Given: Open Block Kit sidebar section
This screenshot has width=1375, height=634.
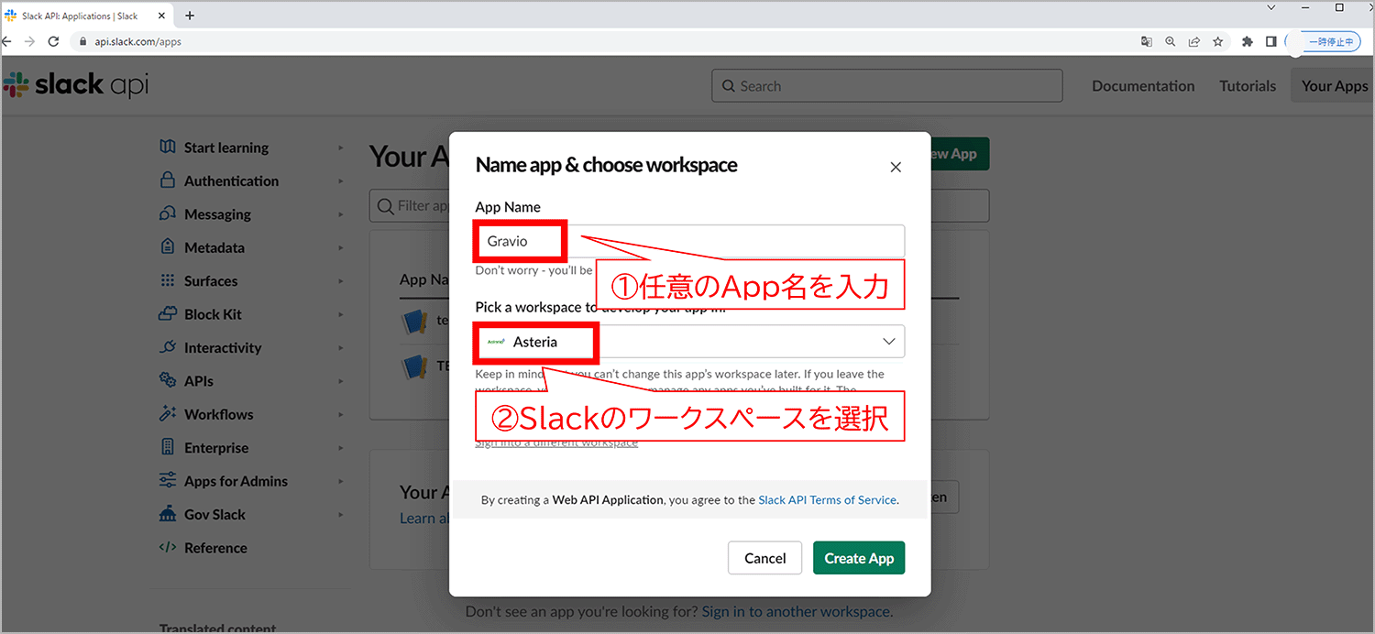Looking at the screenshot, I should (x=213, y=314).
